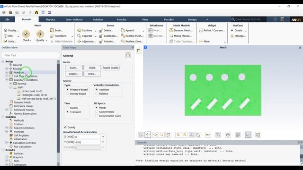Click translate/pan tool under viewport
The width and height of the screenshot is (303, 170).
(x=148, y=135)
